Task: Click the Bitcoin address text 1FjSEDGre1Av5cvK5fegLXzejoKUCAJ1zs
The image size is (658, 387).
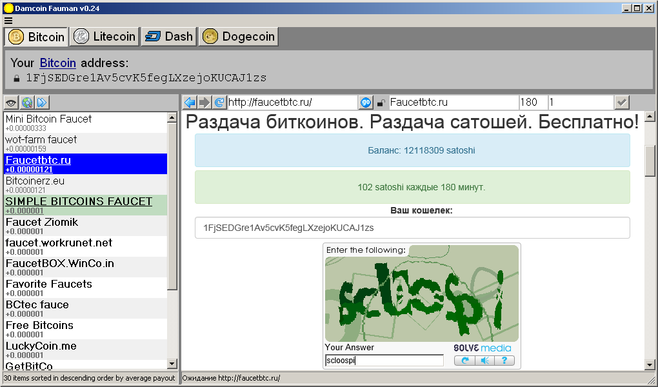Action: (146, 78)
